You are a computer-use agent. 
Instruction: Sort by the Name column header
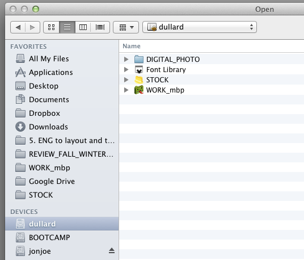pyautogui.click(x=132, y=46)
